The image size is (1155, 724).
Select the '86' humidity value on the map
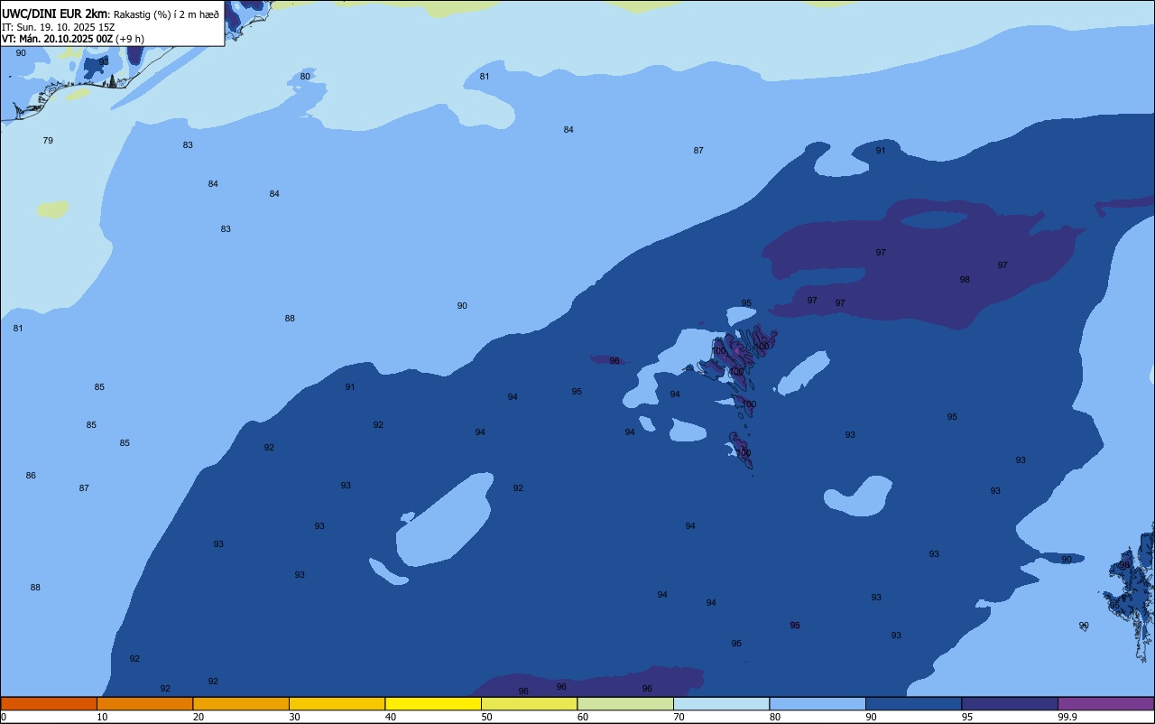pyautogui.click(x=31, y=476)
